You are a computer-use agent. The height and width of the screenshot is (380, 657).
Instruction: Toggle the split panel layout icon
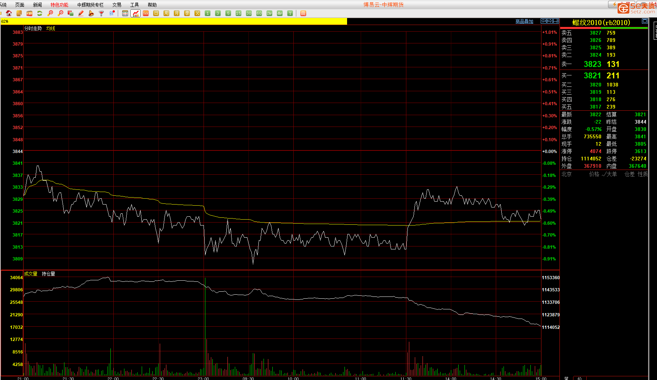556,21
